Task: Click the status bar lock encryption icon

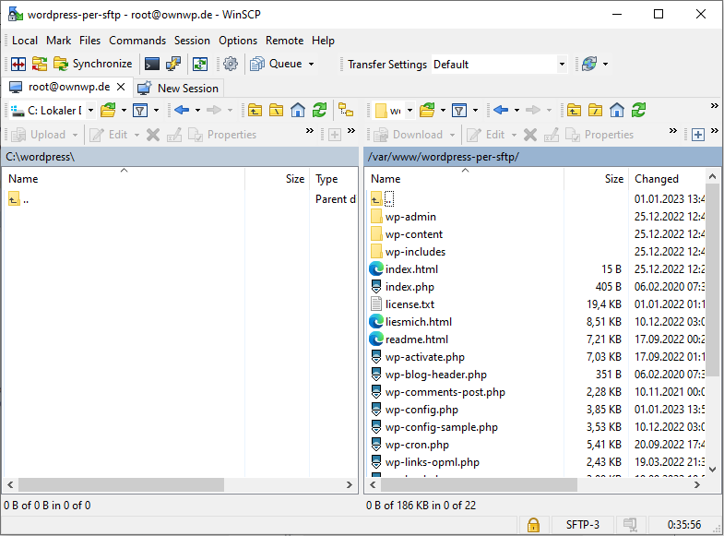Action: coord(533,524)
